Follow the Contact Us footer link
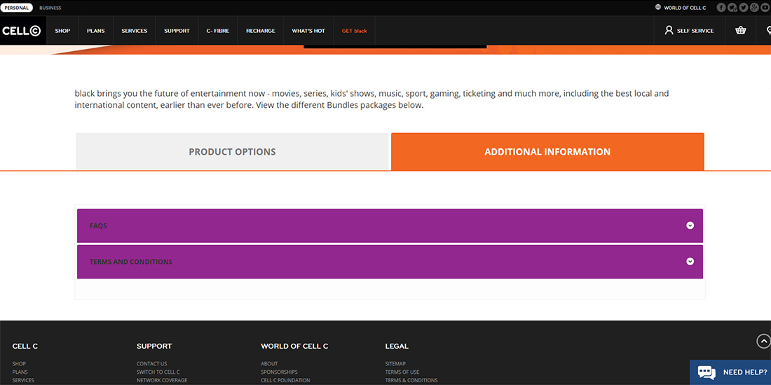The height and width of the screenshot is (385, 771). coord(151,363)
